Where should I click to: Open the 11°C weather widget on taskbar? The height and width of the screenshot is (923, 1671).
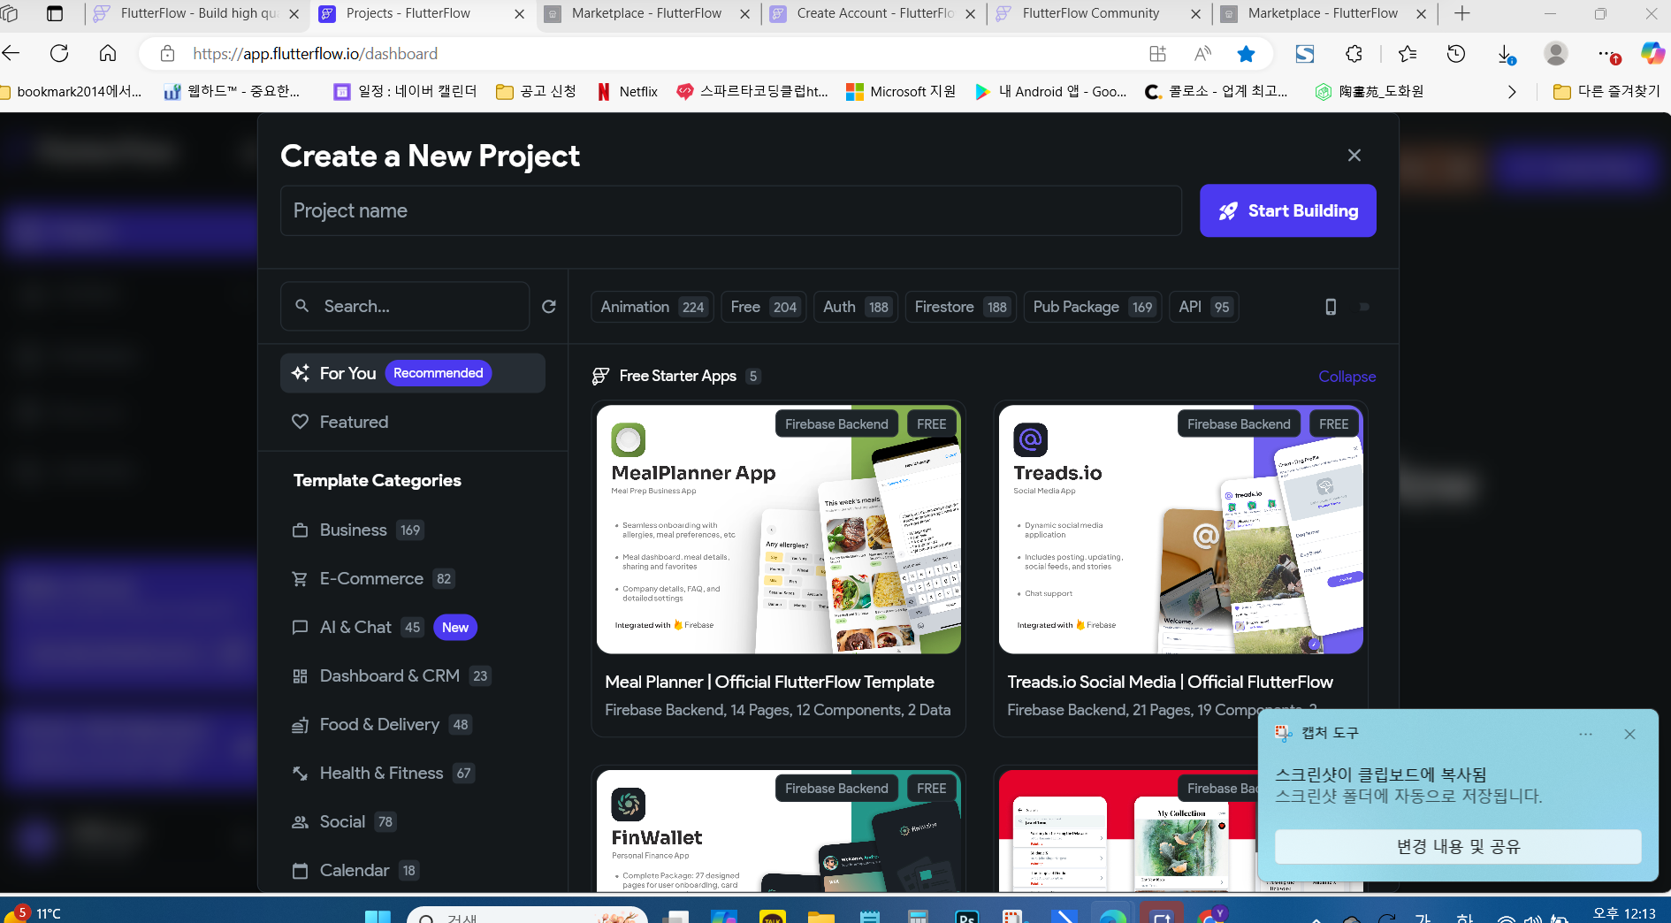[34, 912]
